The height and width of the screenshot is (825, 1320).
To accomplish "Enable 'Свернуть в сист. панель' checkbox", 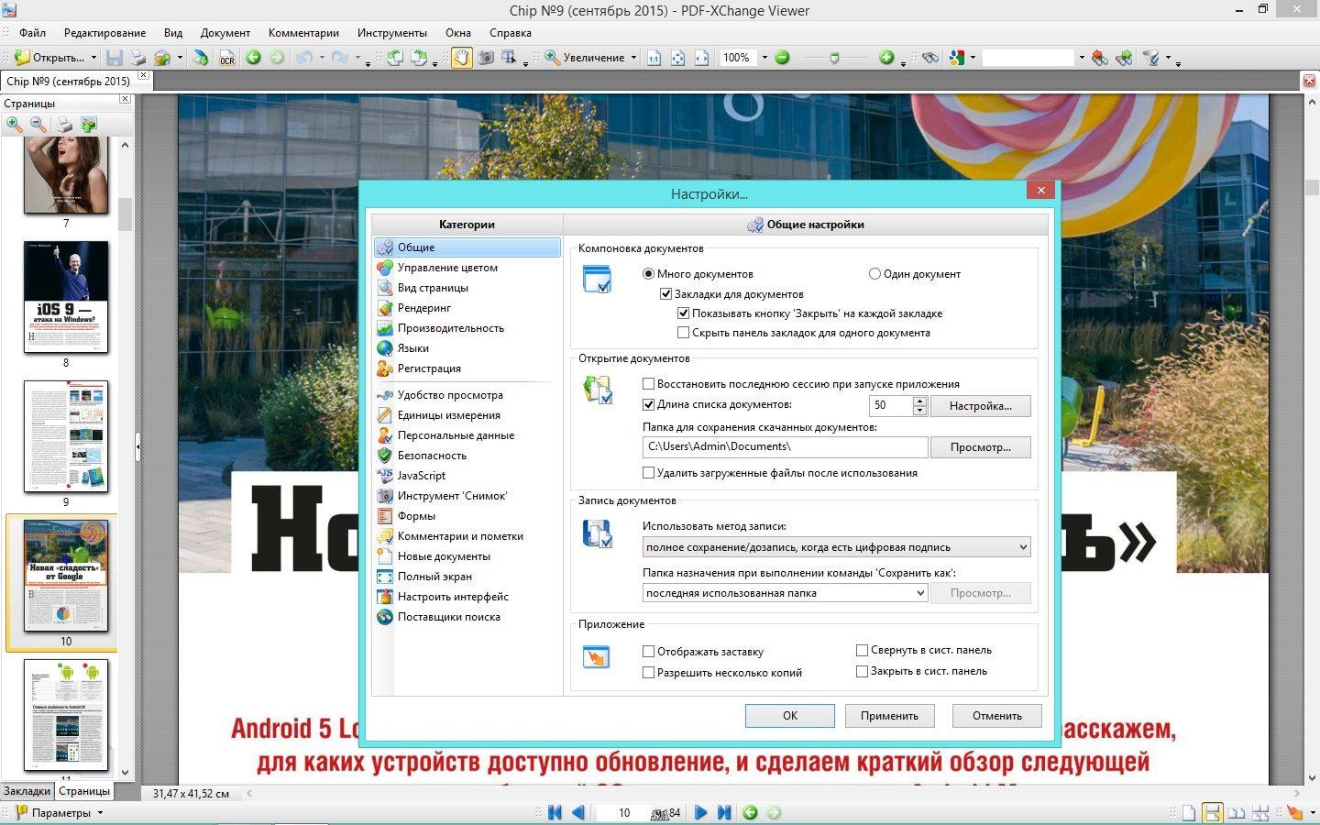I will [862, 650].
